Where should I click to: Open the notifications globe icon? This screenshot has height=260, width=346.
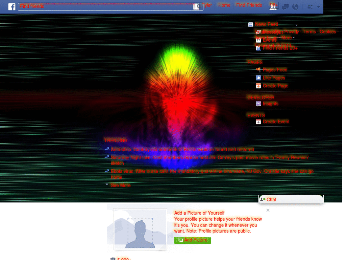pyautogui.click(x=295, y=7)
